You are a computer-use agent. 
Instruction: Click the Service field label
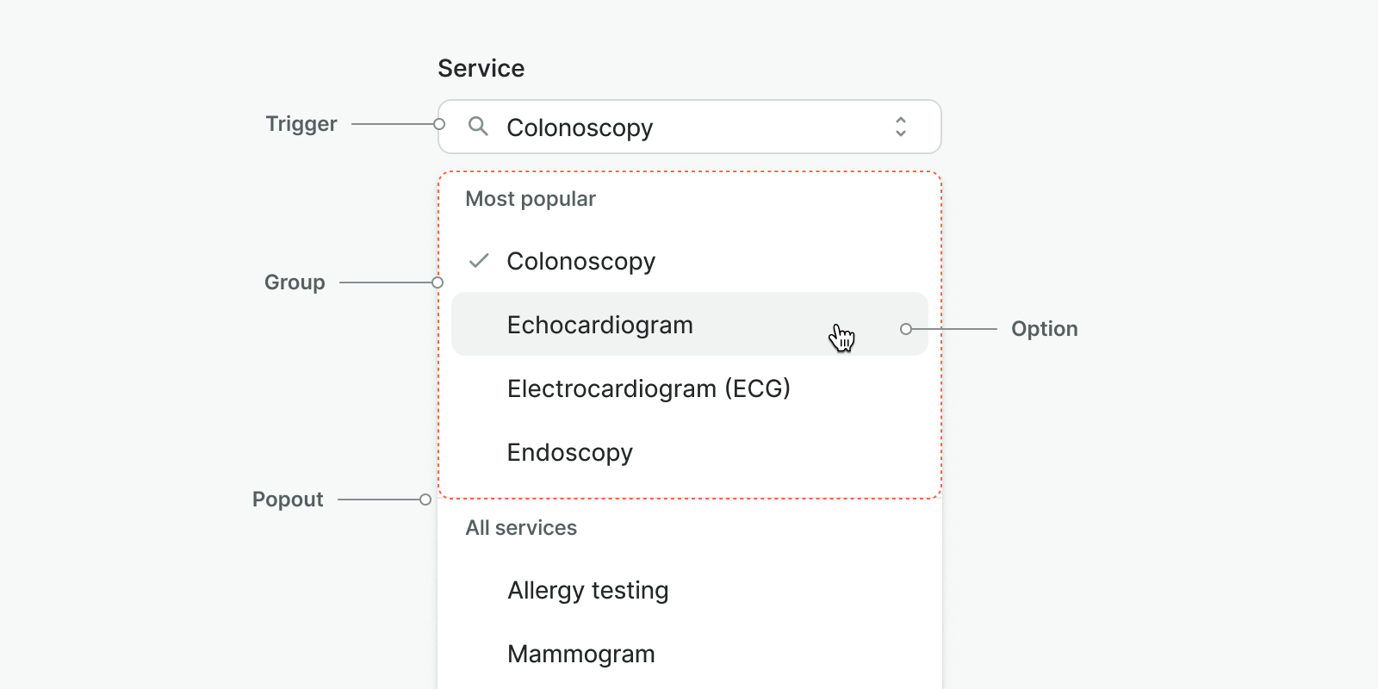(x=481, y=68)
